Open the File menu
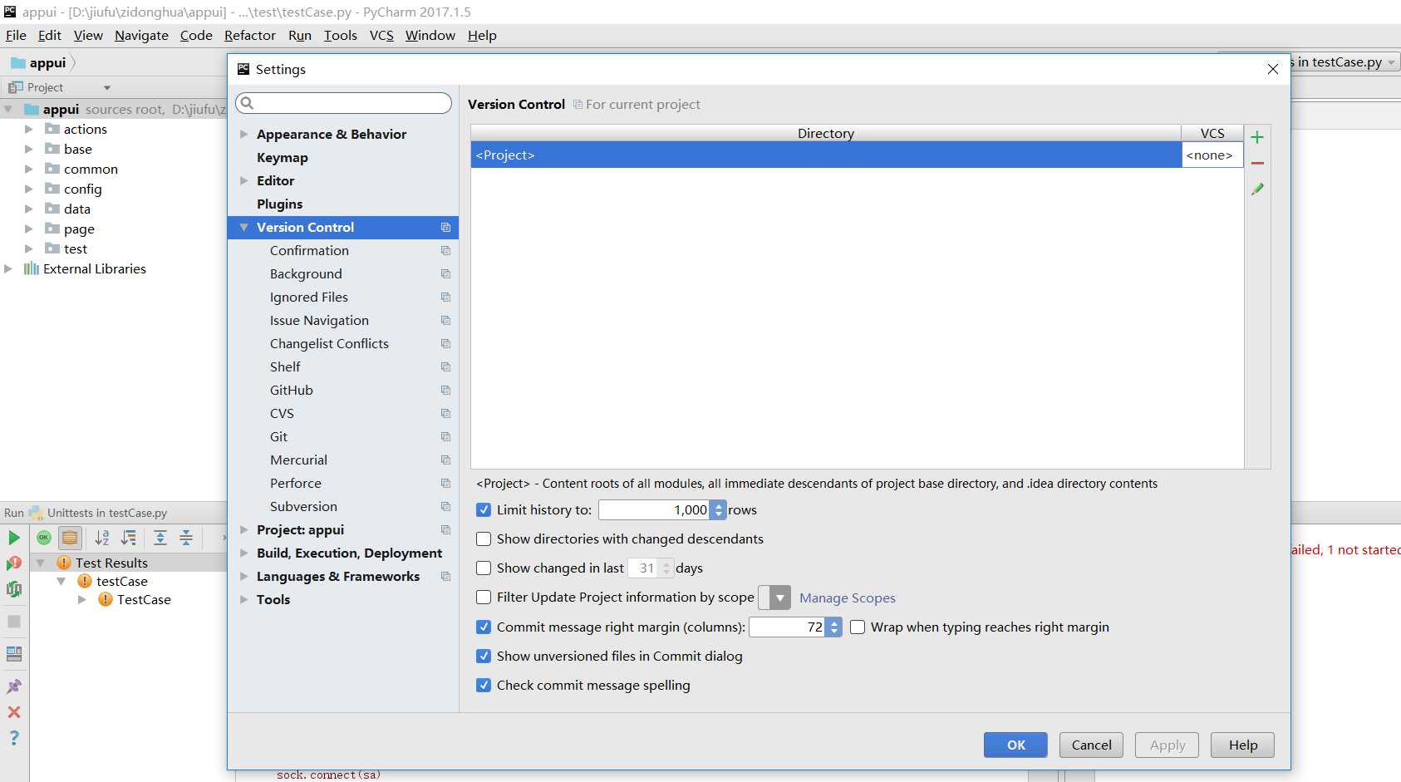The width and height of the screenshot is (1401, 782). [x=16, y=35]
